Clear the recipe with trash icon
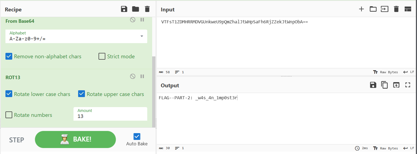Screen dimensions: 417x154 pyautogui.click(x=147, y=9)
